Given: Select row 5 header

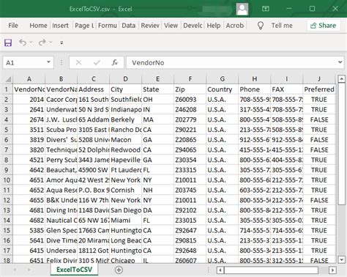Looking at the screenshot, I should 7,130.
